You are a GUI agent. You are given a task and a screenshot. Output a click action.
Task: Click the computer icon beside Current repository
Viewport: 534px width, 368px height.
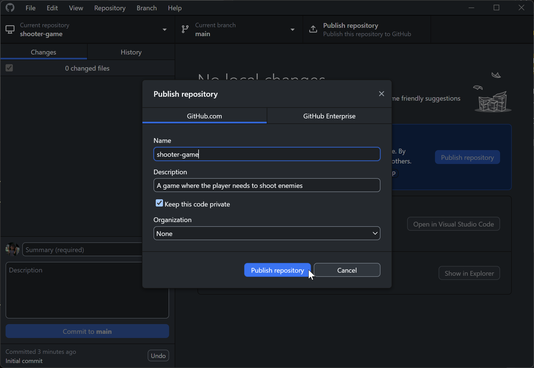point(10,29)
